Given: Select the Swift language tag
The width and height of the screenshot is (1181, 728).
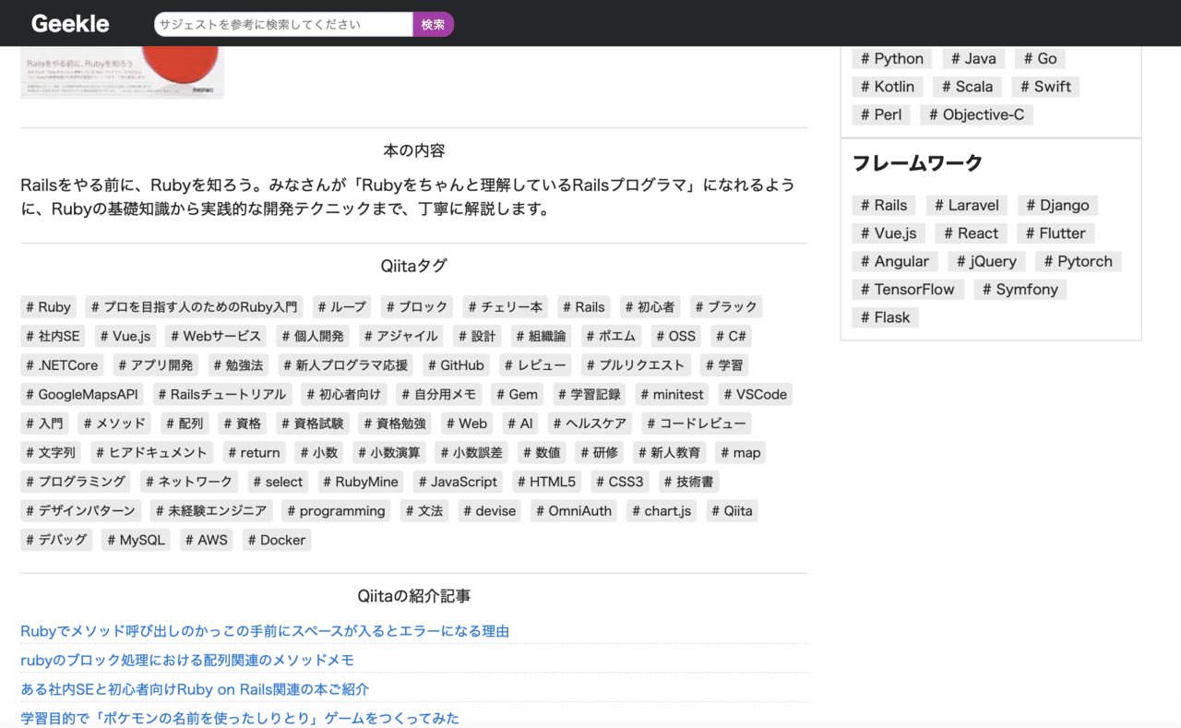Looking at the screenshot, I should (x=1045, y=86).
